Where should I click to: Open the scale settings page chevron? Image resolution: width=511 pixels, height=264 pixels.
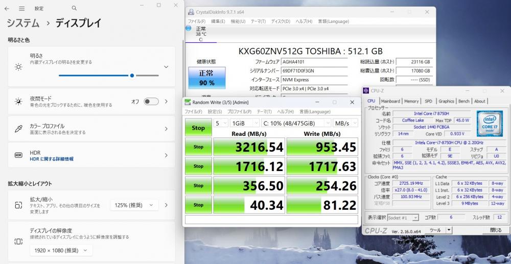[x=166, y=205]
